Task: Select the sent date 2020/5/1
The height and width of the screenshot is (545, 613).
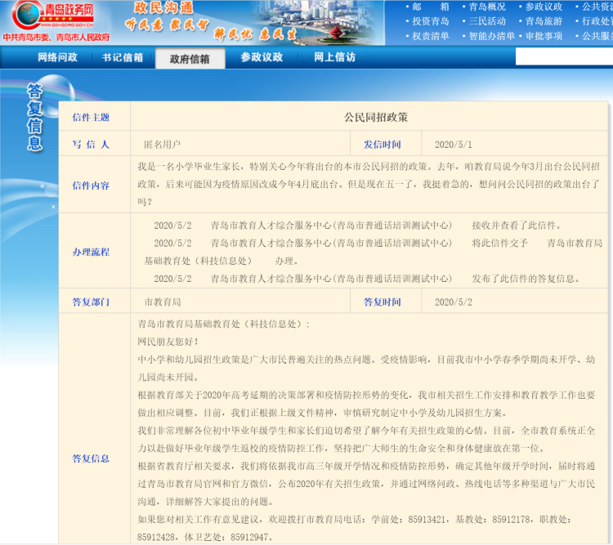Action: coord(454,145)
